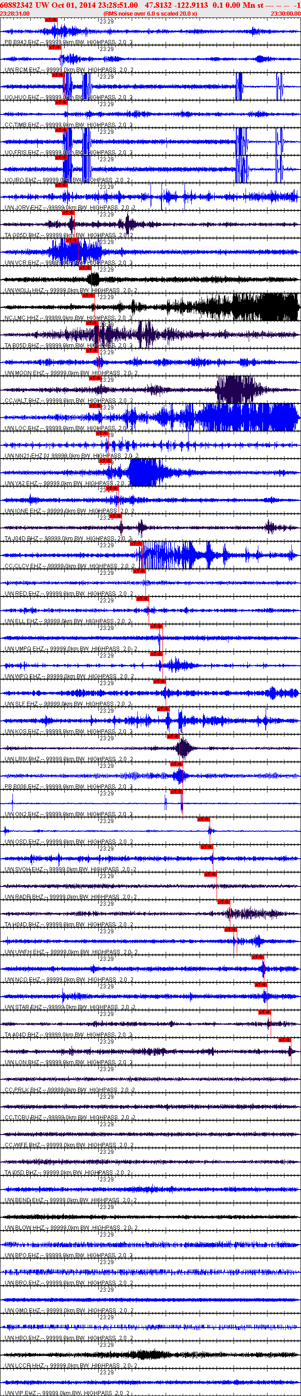Select the UW.LON.BHZ station label

(68, 1063)
